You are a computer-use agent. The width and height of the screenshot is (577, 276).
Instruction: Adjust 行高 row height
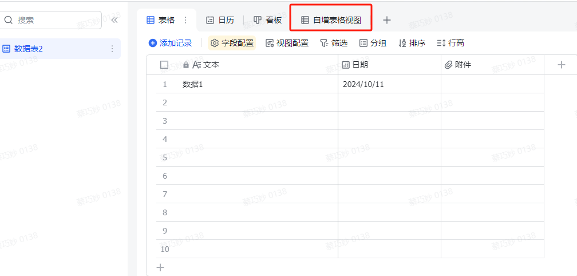[450, 43]
